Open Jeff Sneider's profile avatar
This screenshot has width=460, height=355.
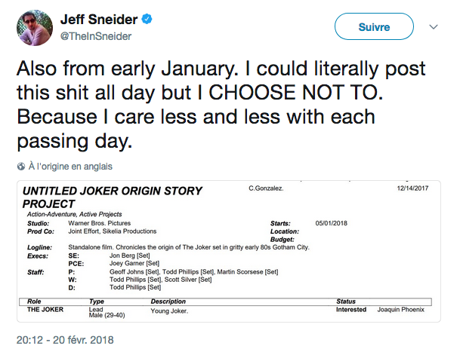coord(35,27)
